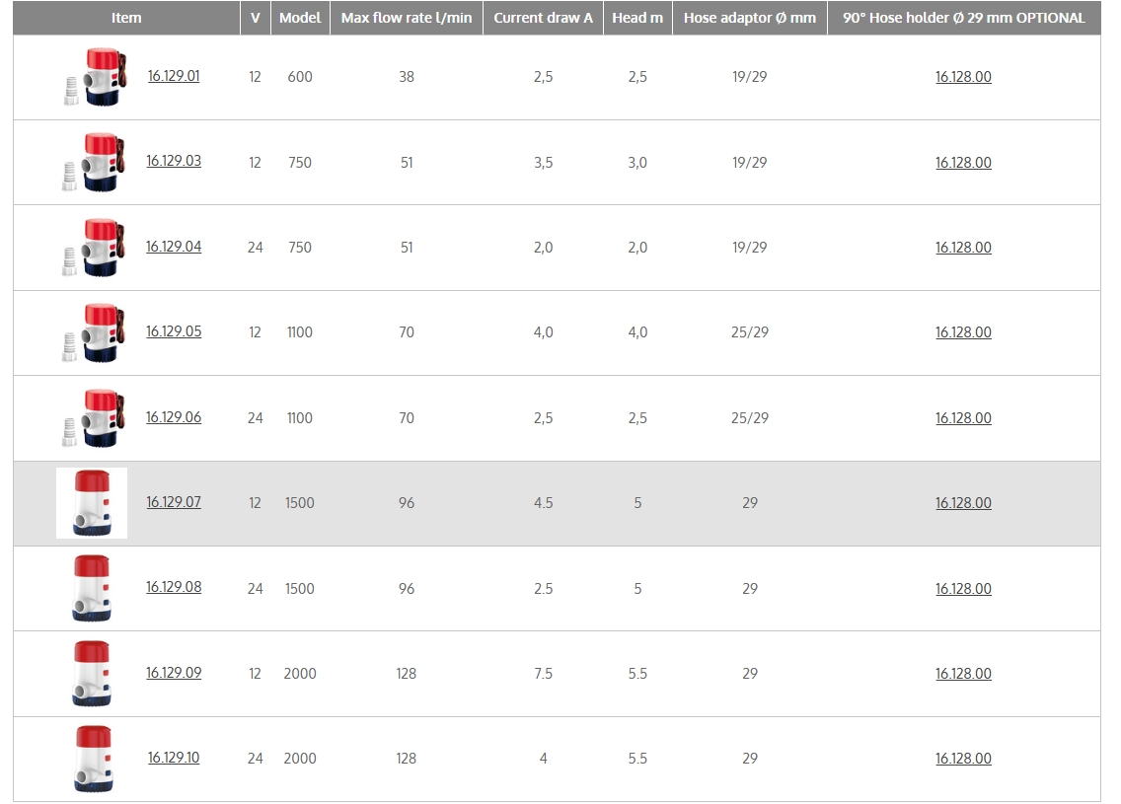
Task: Click the pump thumbnail for 16.129.06
Action: (x=91, y=418)
